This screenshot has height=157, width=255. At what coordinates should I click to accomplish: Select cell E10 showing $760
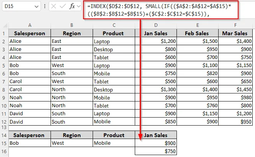tap(198, 105)
